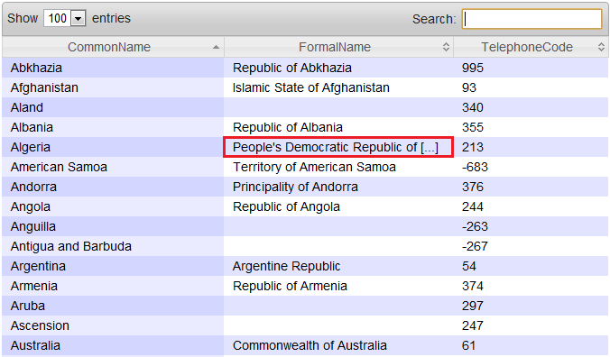The image size is (610, 357).
Task: Focus the Search input field
Action: (x=531, y=19)
